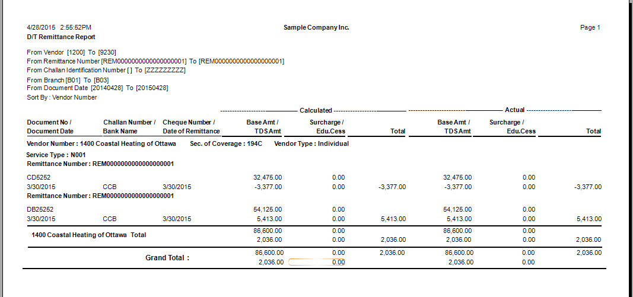Select the From Document Date range line

[97, 88]
